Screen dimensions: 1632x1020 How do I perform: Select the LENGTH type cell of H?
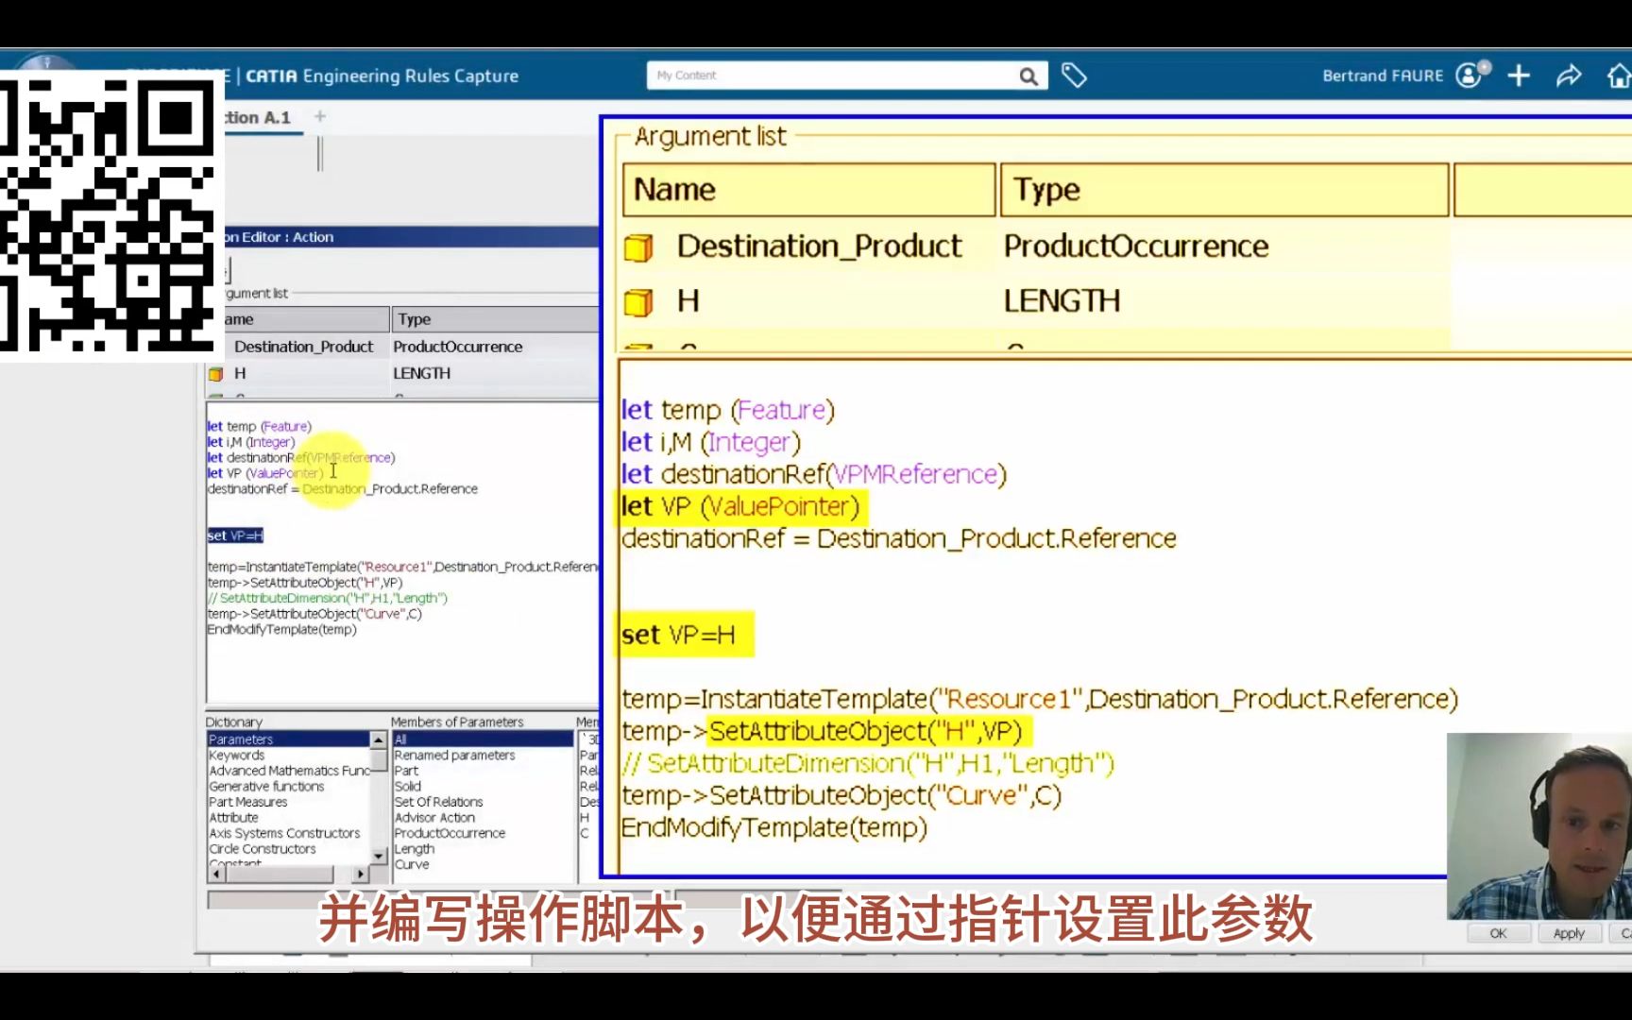coord(422,373)
